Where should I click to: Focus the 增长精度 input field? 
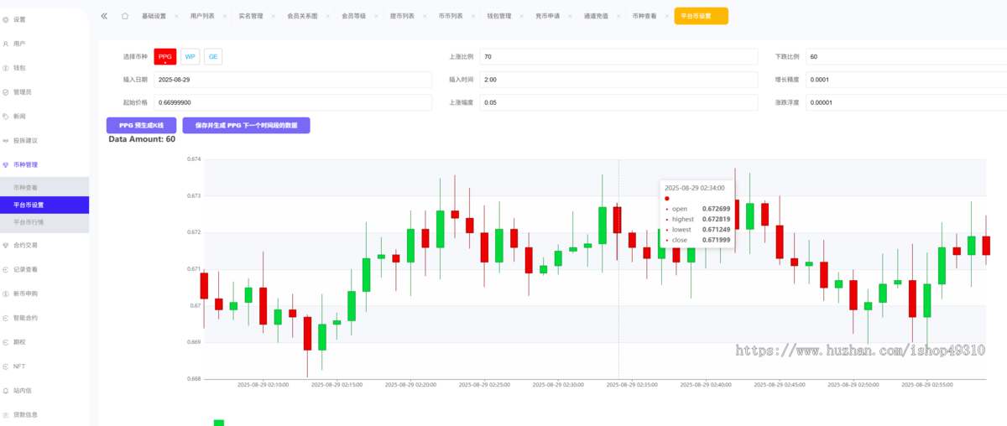coord(905,79)
